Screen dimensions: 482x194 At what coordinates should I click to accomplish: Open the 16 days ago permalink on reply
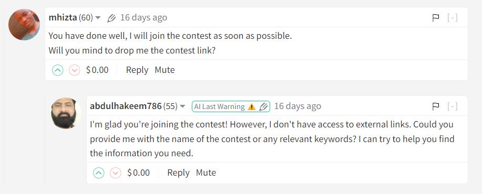298,106
